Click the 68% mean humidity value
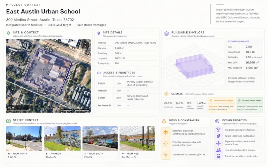 189,103
